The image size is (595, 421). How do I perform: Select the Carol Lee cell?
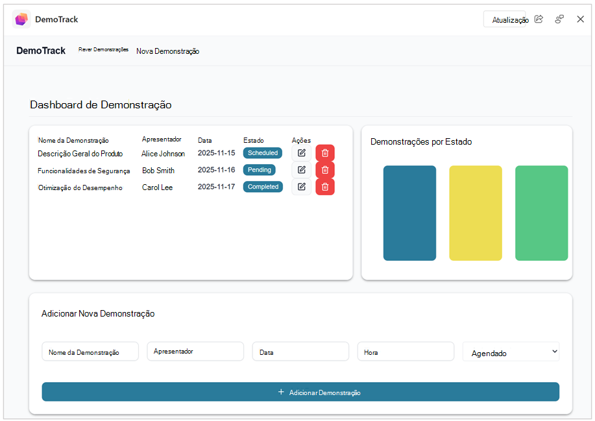(157, 187)
